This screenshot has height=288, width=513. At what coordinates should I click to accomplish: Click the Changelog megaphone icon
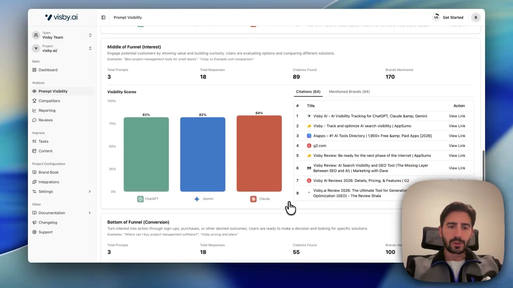(34, 222)
